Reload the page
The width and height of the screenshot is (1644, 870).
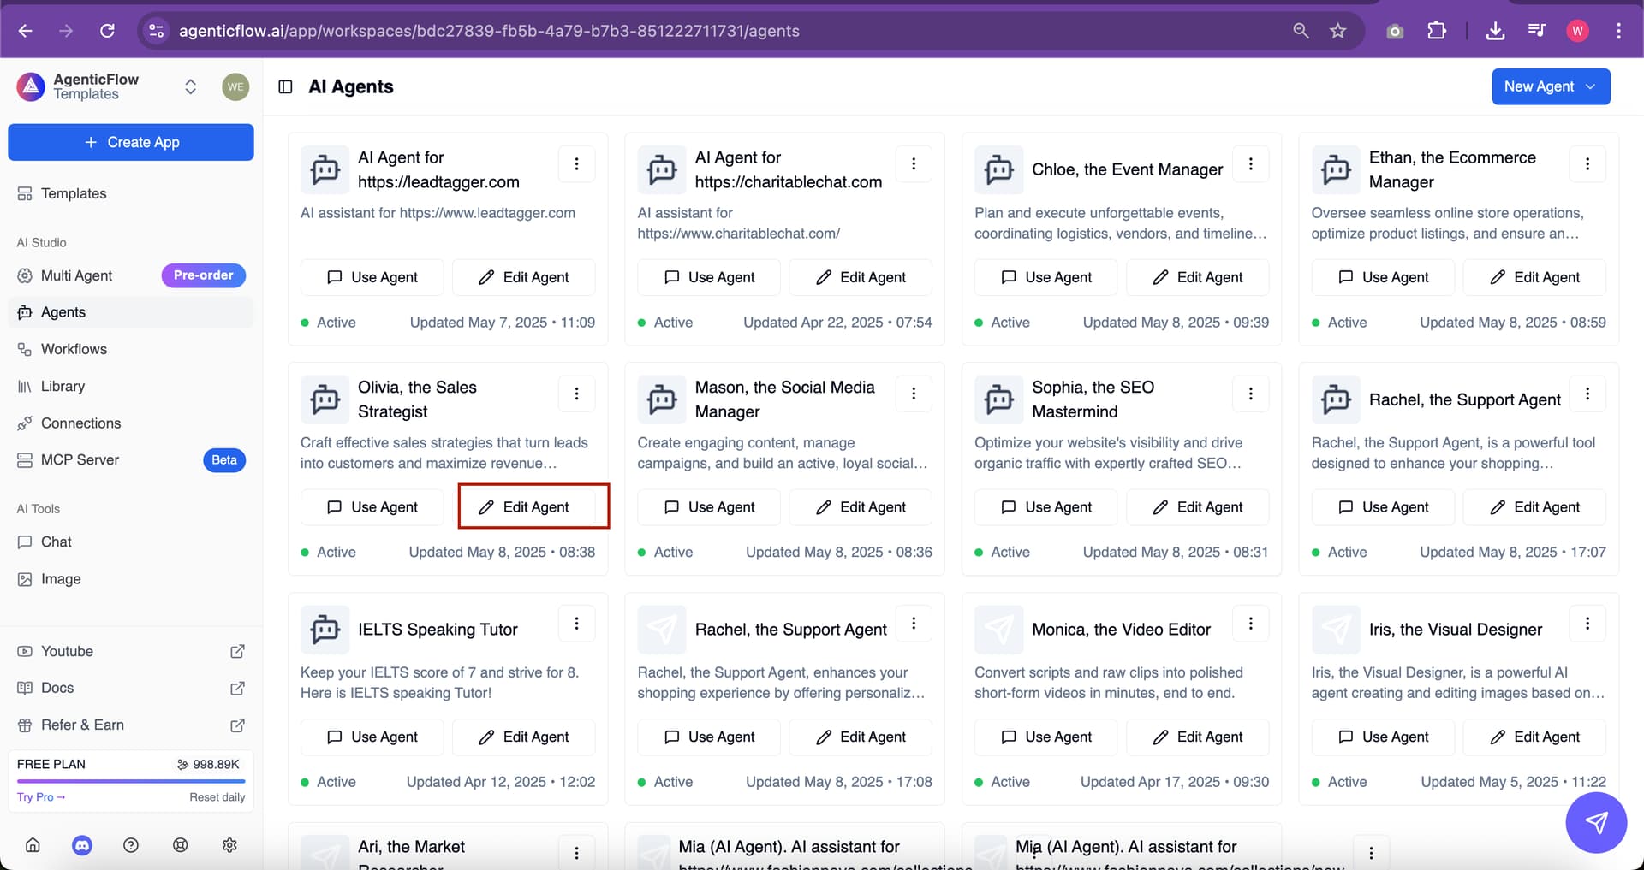point(107,31)
